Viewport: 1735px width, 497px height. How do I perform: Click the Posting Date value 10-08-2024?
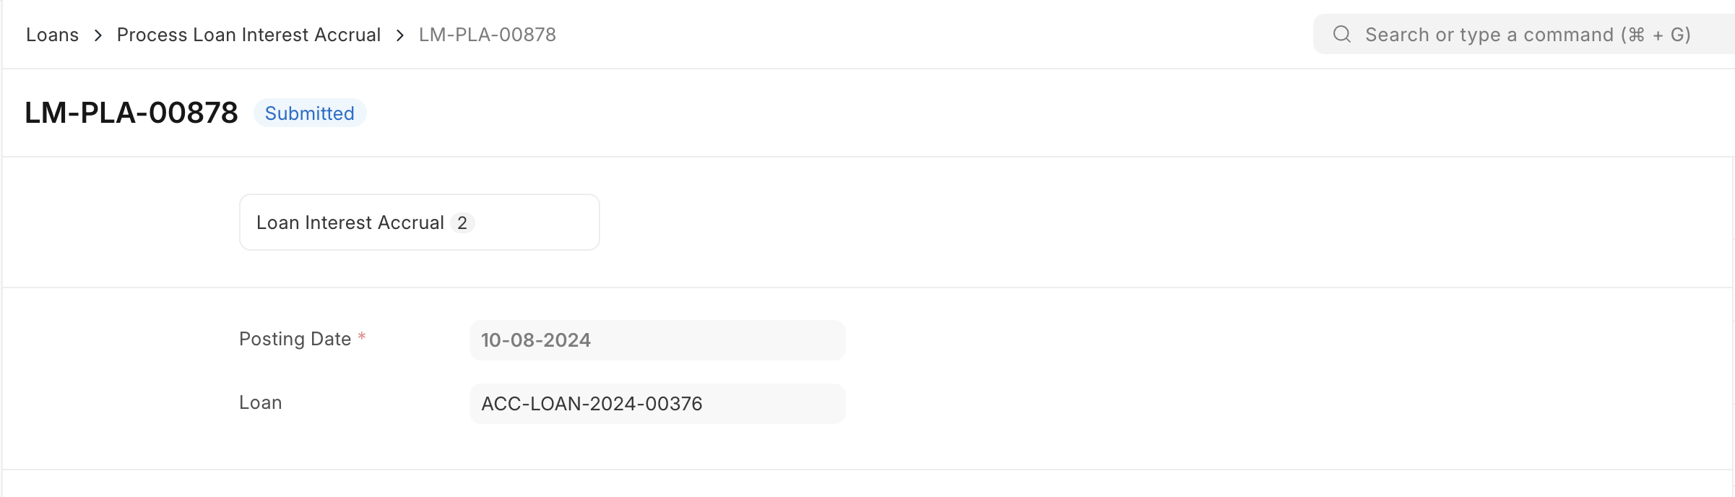point(536,340)
